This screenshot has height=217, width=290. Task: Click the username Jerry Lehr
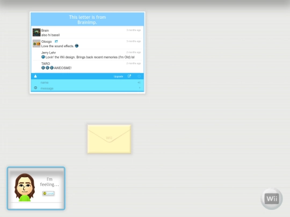[x=48, y=53]
